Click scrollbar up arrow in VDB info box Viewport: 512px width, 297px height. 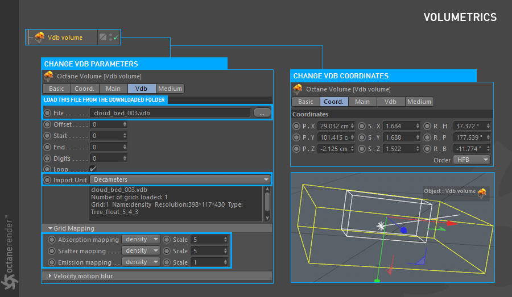(x=267, y=190)
